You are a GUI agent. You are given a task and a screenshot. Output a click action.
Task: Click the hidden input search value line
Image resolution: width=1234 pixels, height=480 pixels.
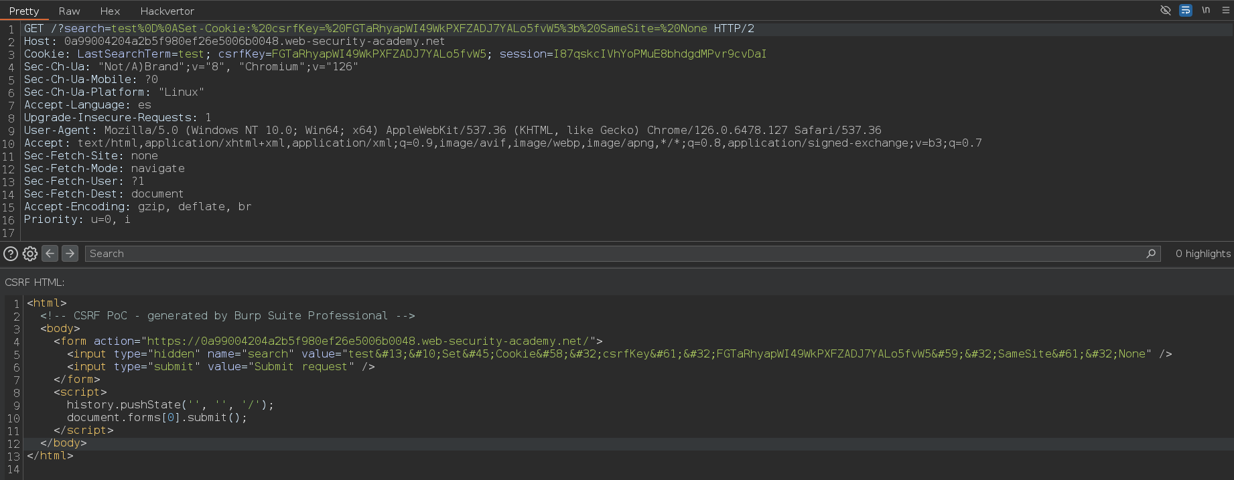(620, 354)
